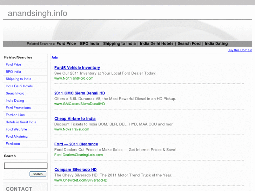255x191 pixels.
Task: Click the 'Offers a 6.6L Duramax V8' description
Action: 115,99
